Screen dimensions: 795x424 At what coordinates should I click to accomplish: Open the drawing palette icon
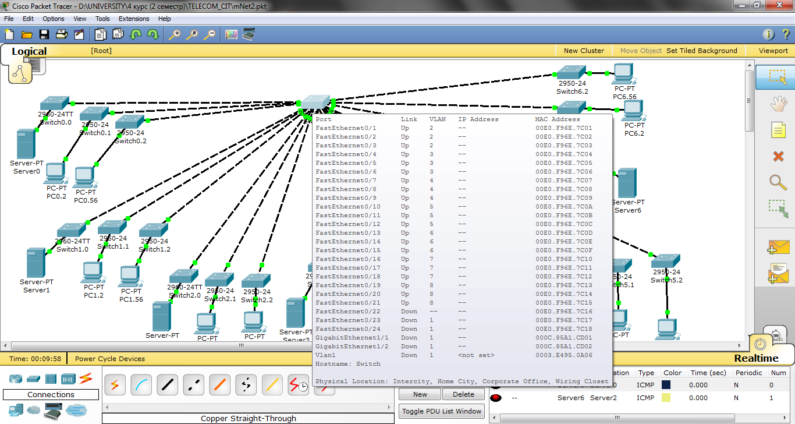pyautogui.click(x=231, y=34)
